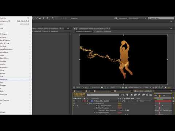Click the timeline work area bar
Image resolution: width=175 pixels, height=131 pixels.
(163, 98)
